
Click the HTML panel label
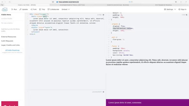tap(100, 15)
